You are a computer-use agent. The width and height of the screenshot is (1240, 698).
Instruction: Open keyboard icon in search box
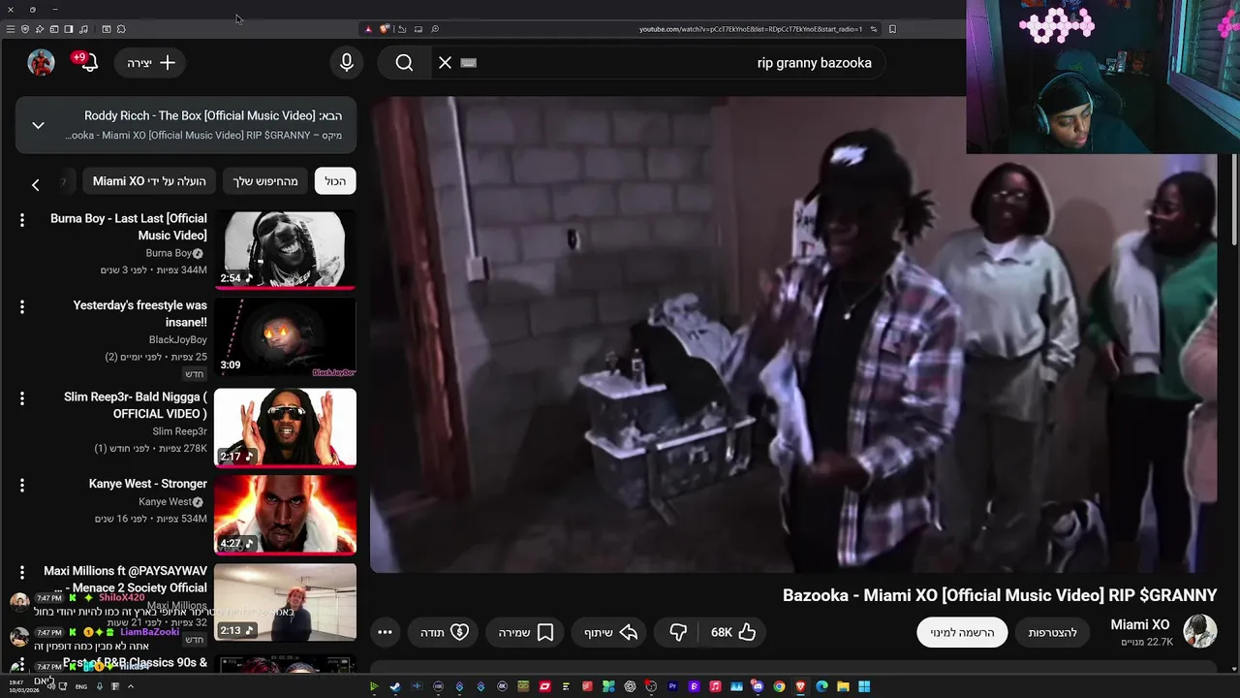(469, 63)
